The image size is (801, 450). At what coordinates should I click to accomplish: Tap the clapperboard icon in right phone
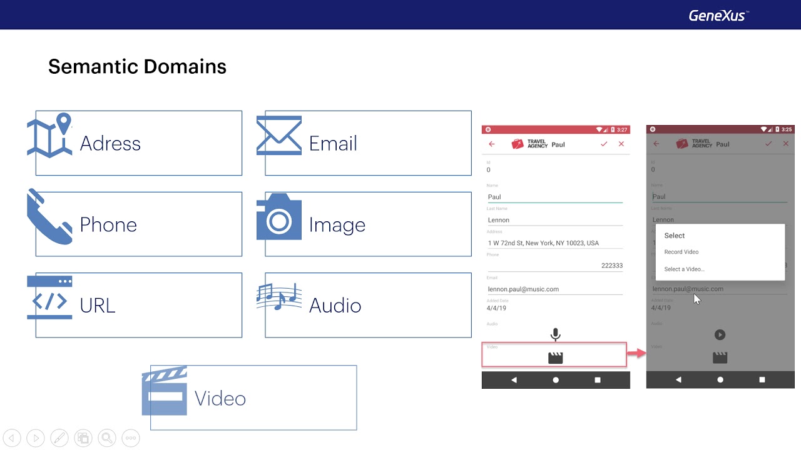pyautogui.click(x=720, y=357)
